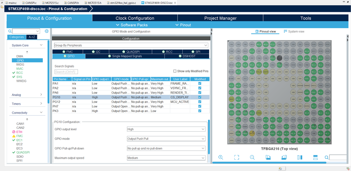The width and height of the screenshot is (351, 171).
Task: Select the DSIHOST peripheral tab
Action: click(187, 56)
